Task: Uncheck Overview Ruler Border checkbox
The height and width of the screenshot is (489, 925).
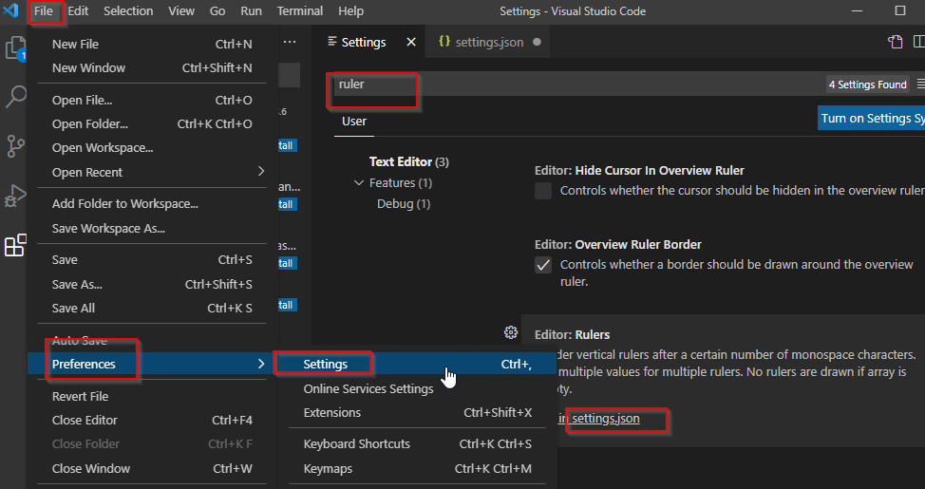Action: 542,265
